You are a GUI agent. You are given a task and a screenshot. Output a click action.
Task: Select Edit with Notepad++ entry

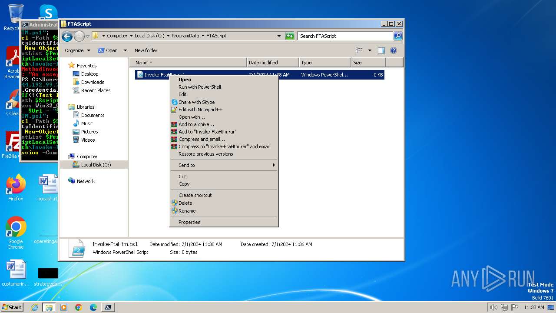coord(224,110)
